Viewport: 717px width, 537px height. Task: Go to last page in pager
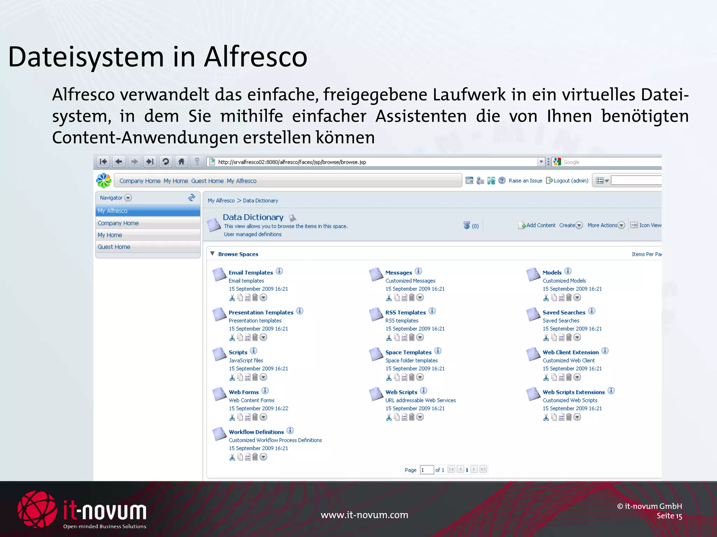point(483,469)
